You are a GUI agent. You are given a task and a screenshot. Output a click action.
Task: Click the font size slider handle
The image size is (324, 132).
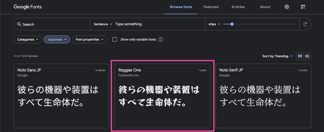(232, 24)
